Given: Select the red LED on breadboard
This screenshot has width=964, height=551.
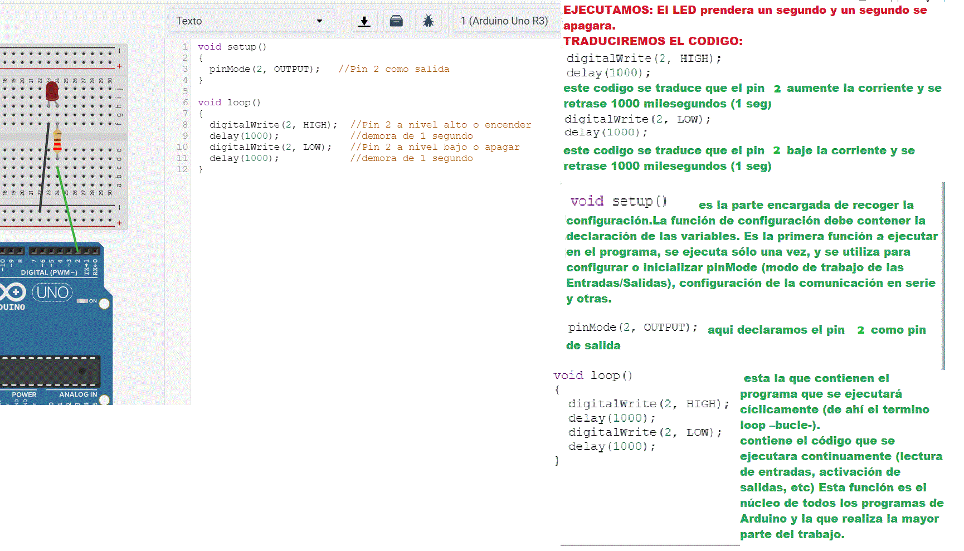Looking at the screenshot, I should click(52, 91).
